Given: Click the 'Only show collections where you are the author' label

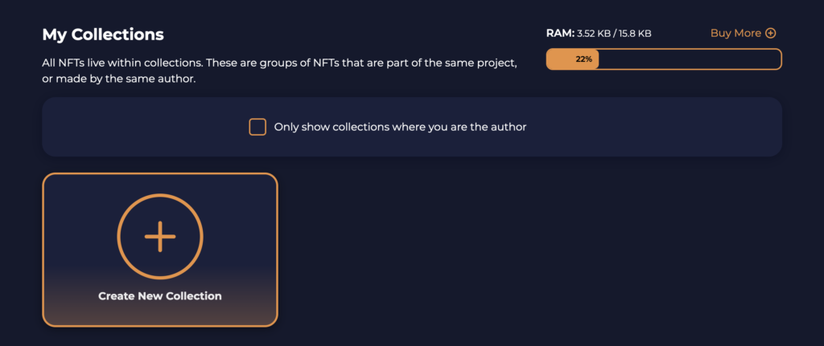Looking at the screenshot, I should click(400, 127).
